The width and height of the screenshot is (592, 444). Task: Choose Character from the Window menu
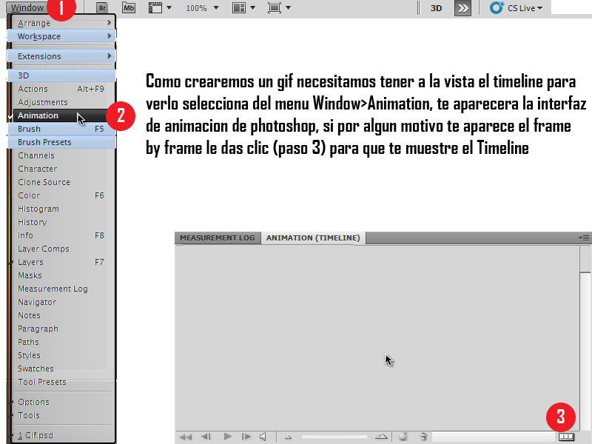pos(61,169)
